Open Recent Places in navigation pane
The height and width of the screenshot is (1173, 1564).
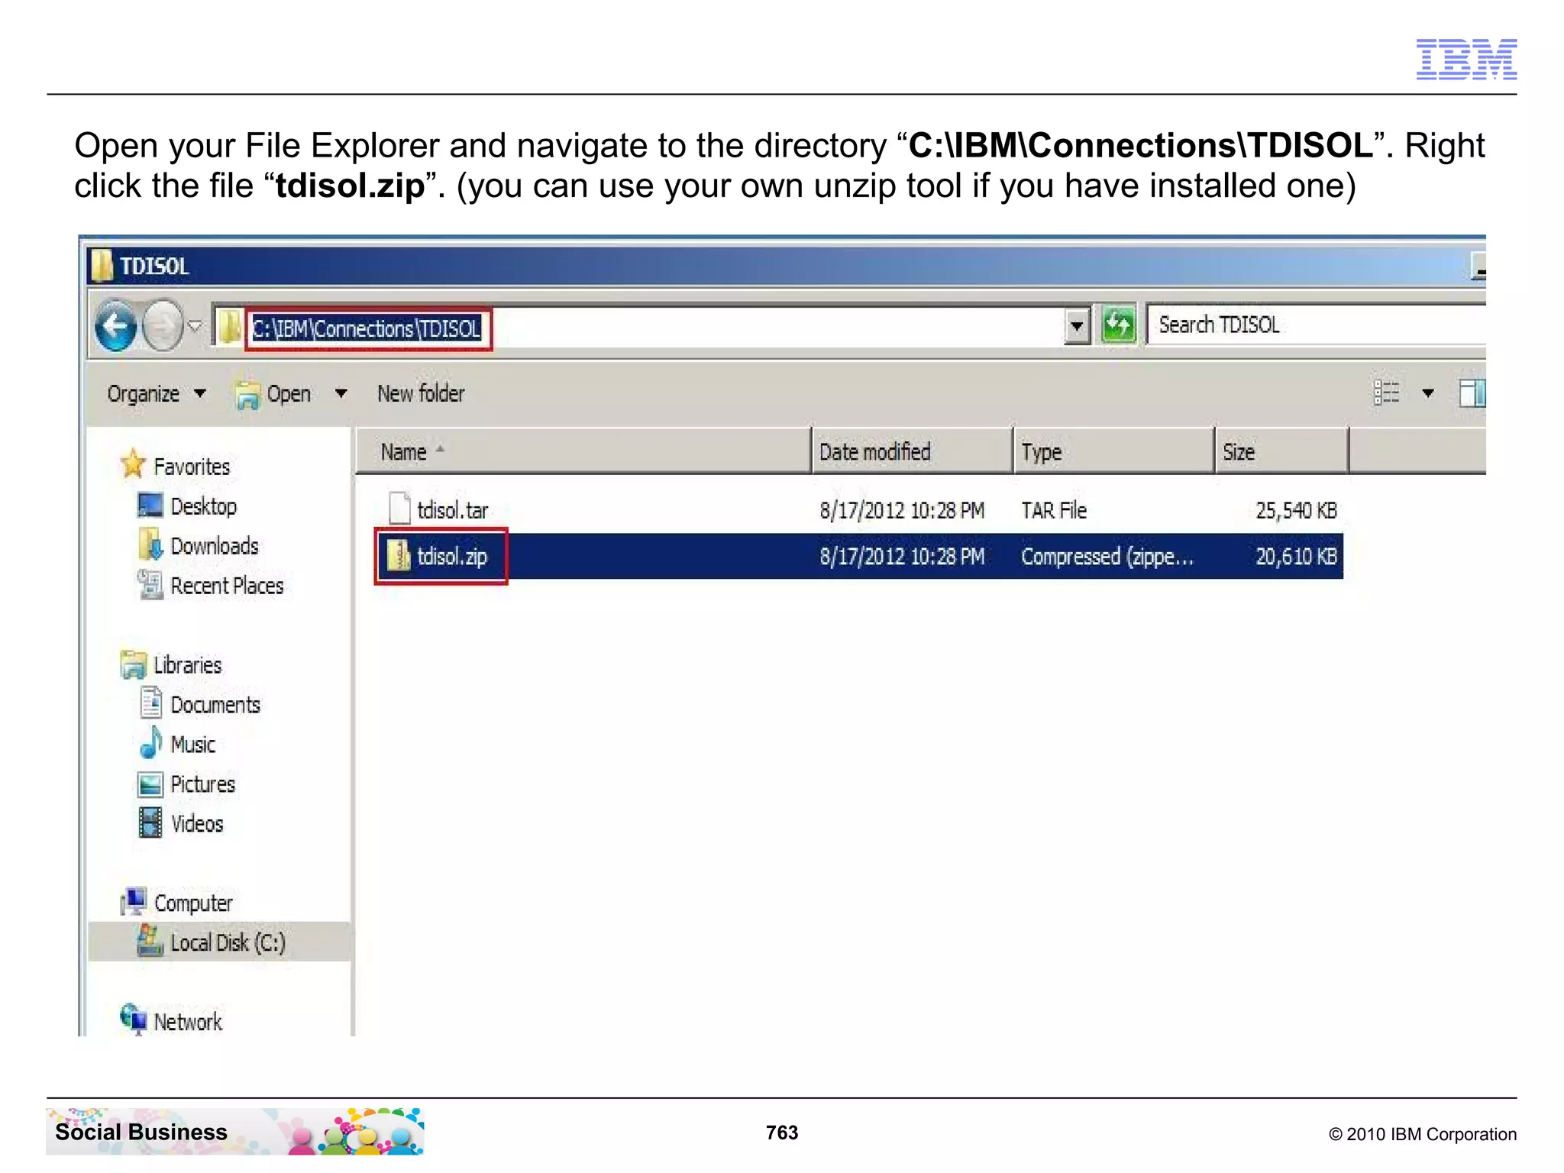(227, 586)
